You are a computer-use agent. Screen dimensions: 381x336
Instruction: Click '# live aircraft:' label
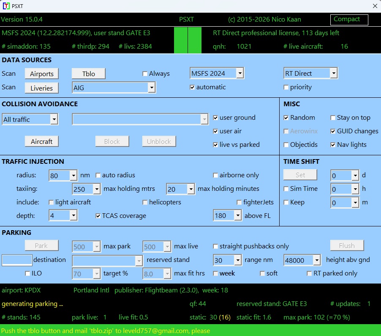pyautogui.click(x=303, y=47)
